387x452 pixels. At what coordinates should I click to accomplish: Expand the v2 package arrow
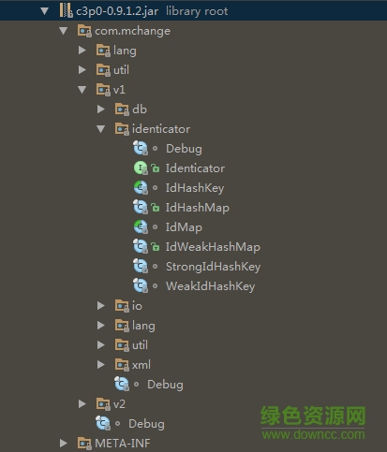pyautogui.click(x=82, y=404)
